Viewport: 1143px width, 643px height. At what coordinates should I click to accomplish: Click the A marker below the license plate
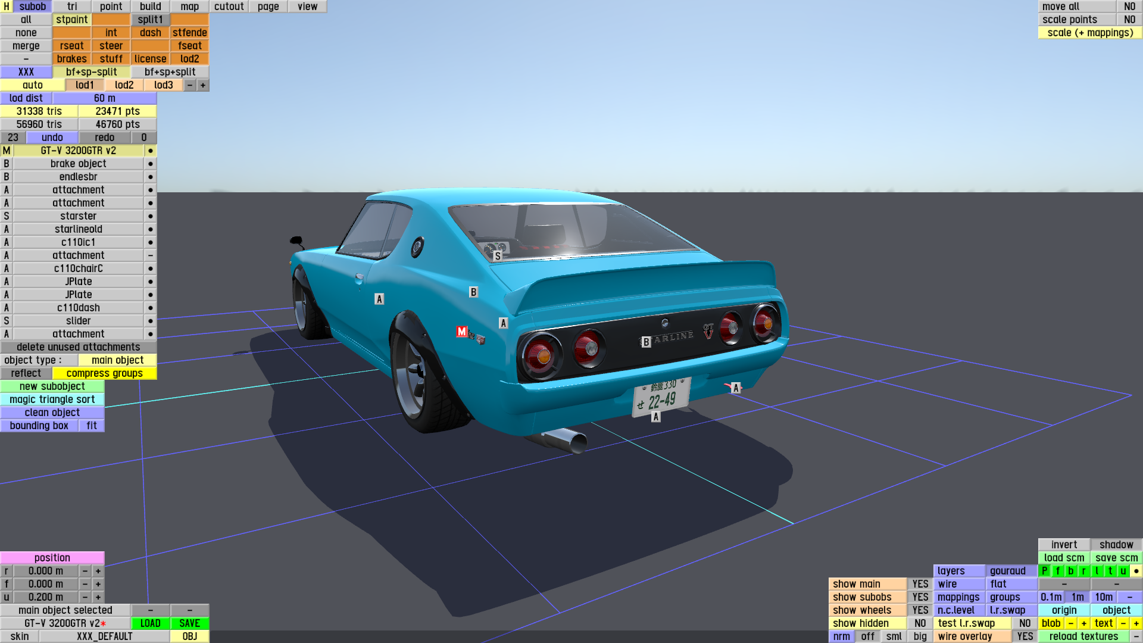click(655, 417)
